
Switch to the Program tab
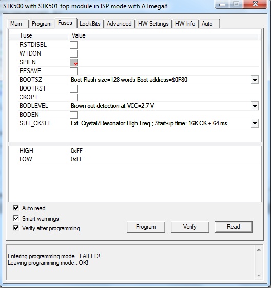tap(42, 24)
